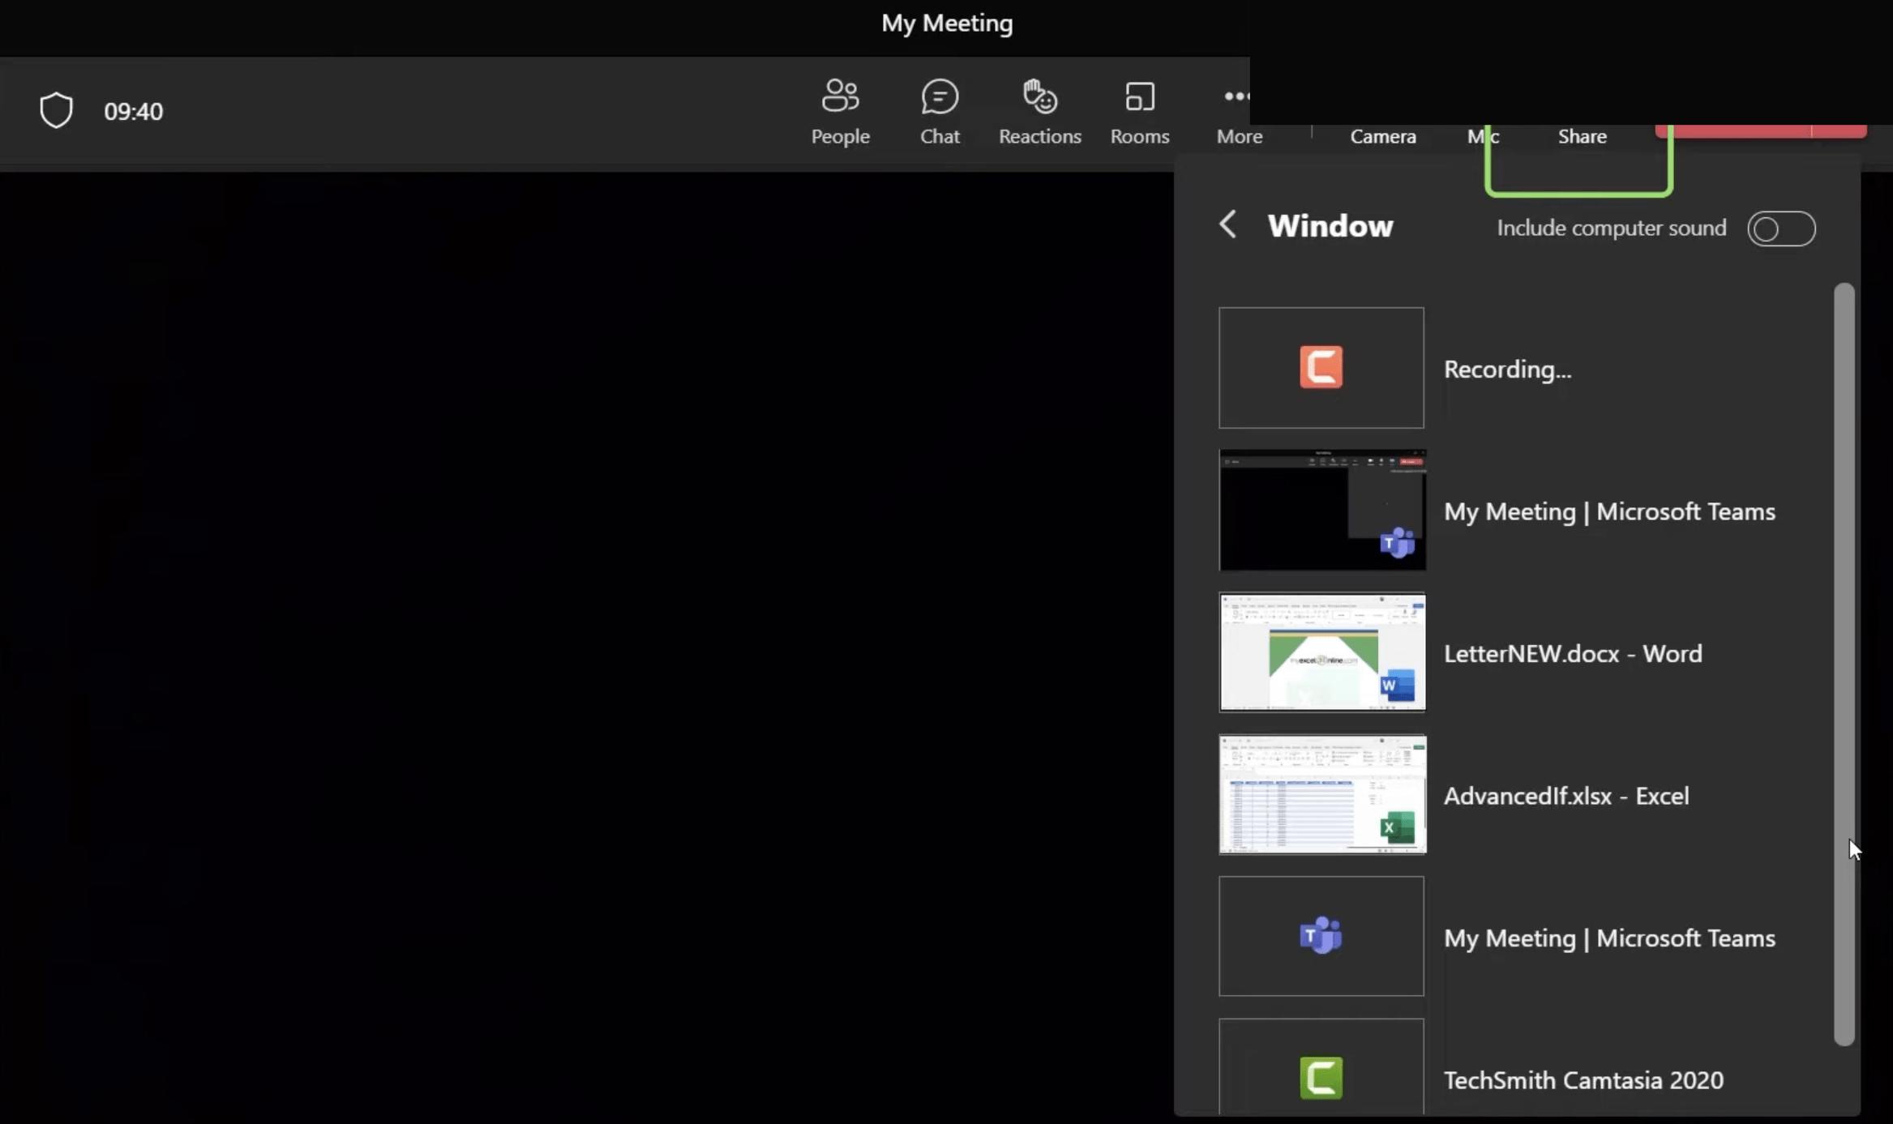Share the My Meeting Teams window with preview
Viewport: 1893px width, 1124px height.
1321,510
